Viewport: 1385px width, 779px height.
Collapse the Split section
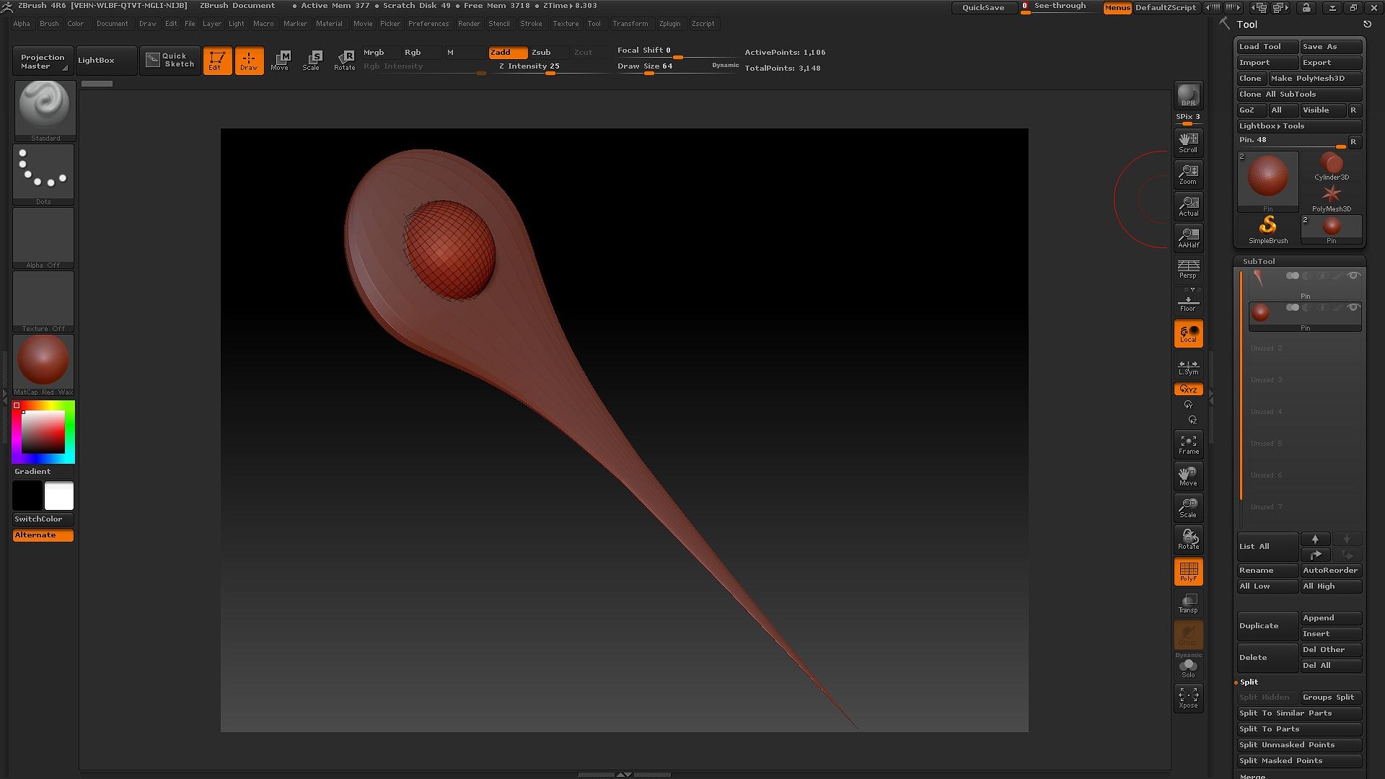click(1249, 682)
